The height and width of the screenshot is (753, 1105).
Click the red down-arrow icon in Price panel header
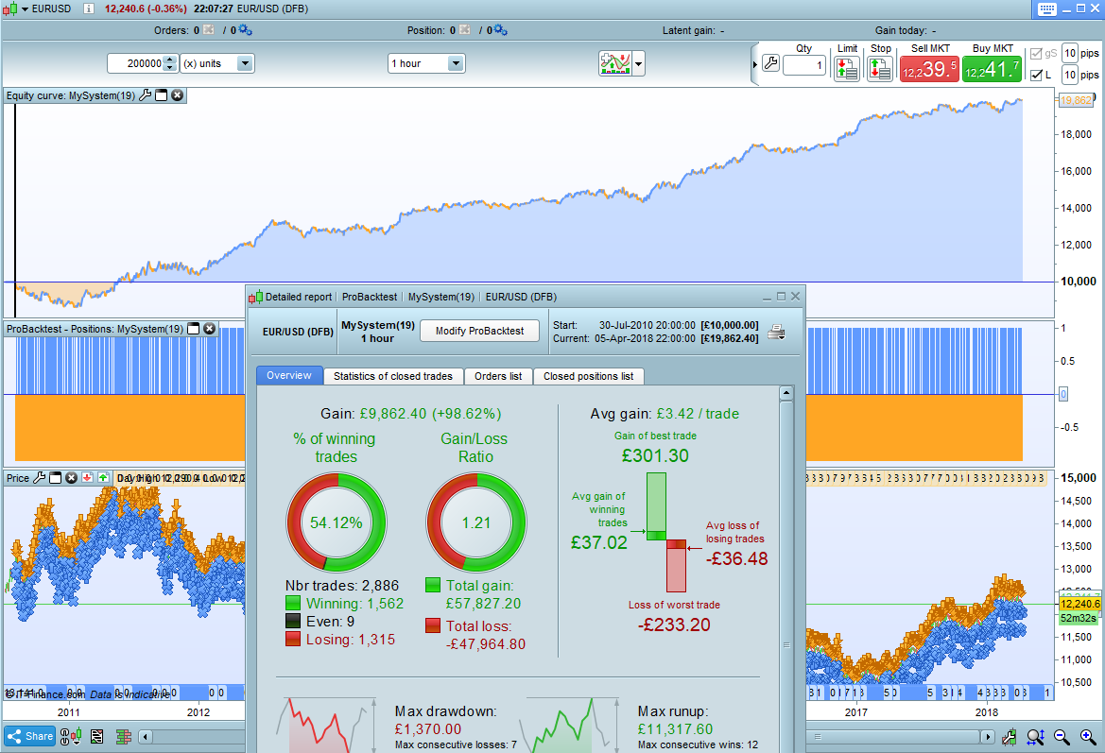click(87, 477)
